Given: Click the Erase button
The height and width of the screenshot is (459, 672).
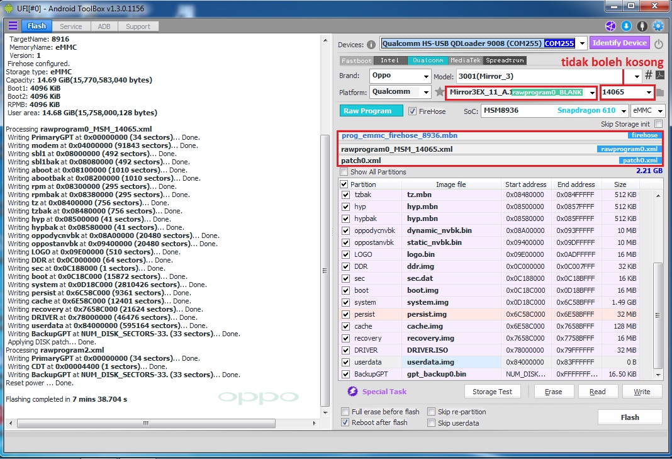Looking at the screenshot, I should (x=553, y=391).
